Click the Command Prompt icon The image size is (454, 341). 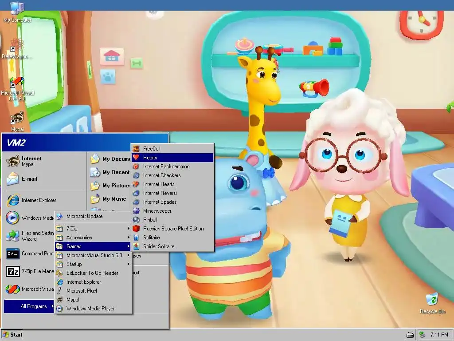[x=13, y=254]
